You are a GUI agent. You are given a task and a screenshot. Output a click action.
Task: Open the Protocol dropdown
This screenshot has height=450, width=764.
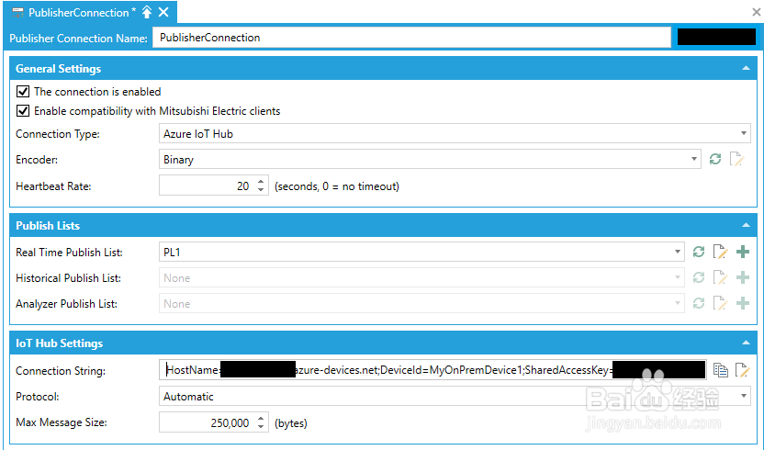click(744, 397)
